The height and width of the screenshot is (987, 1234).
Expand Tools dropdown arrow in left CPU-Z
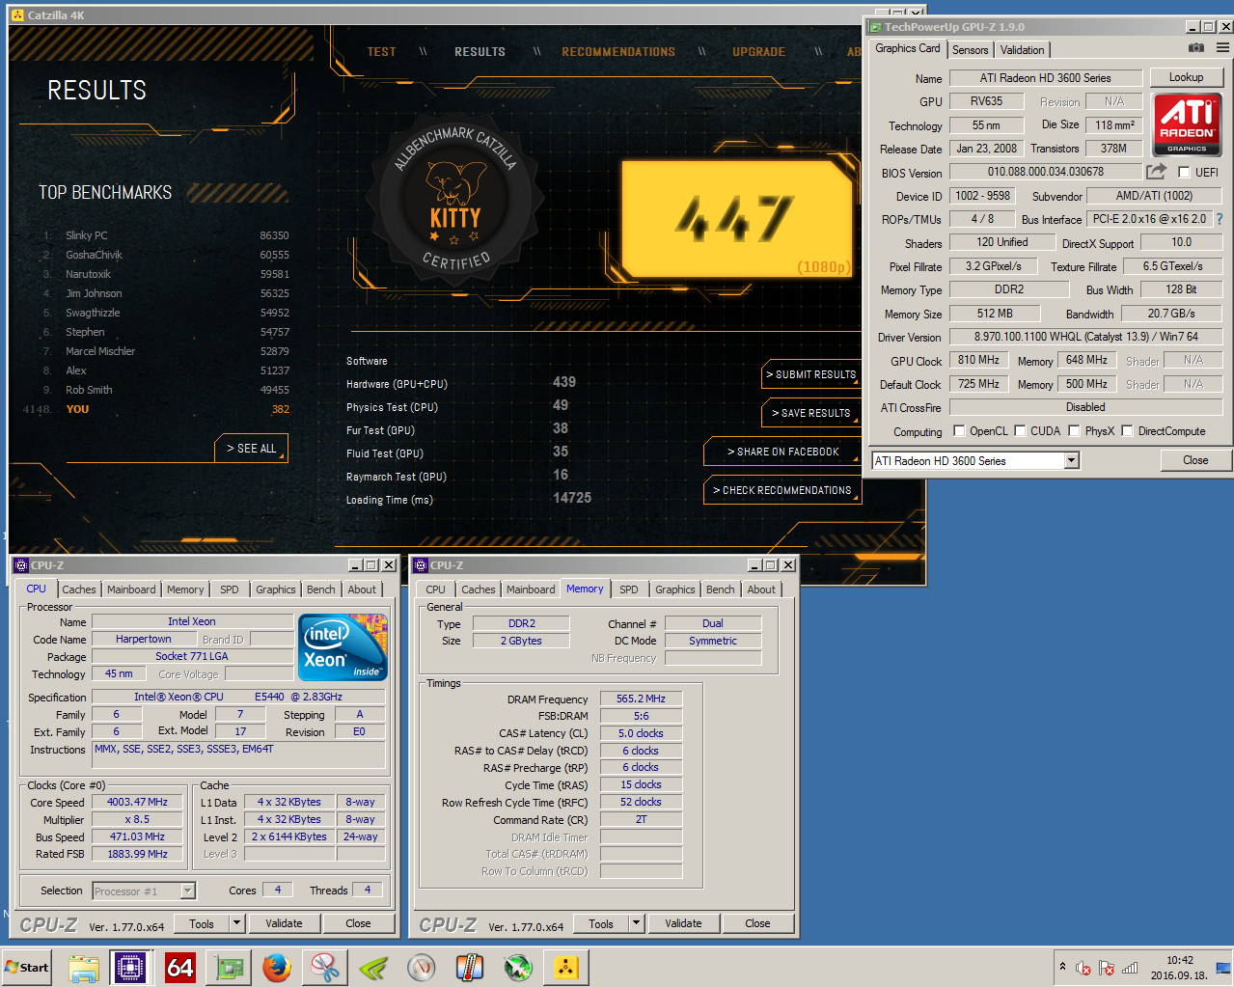click(236, 923)
